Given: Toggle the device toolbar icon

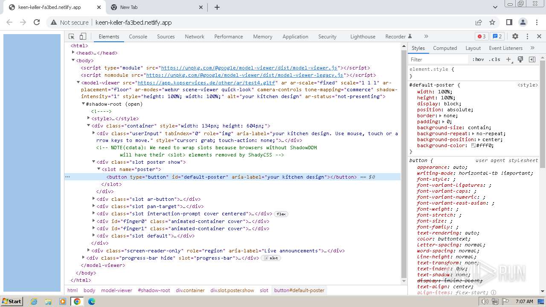Looking at the screenshot, I should click(x=83, y=37).
